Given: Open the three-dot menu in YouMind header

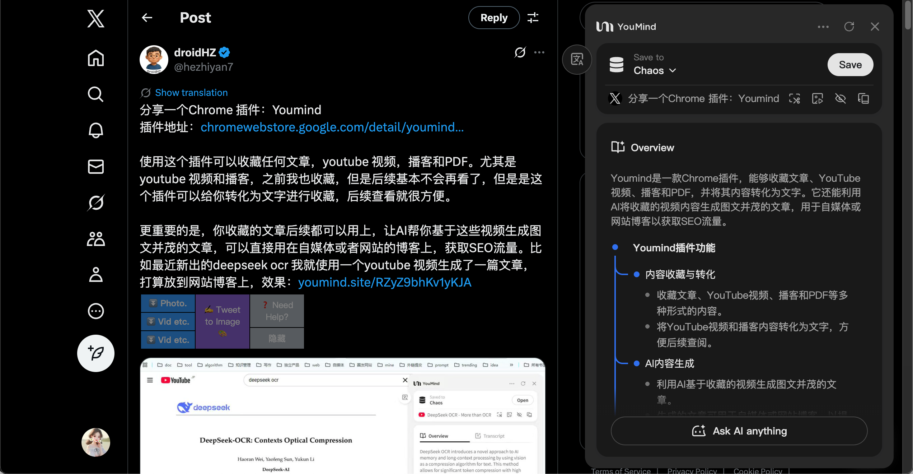Looking at the screenshot, I should 823,27.
